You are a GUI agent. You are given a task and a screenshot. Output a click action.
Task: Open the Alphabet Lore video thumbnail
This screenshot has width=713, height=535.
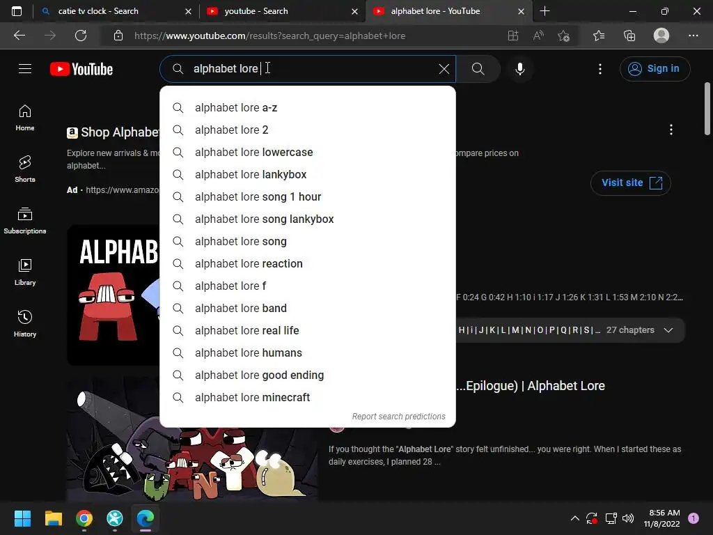click(x=113, y=295)
